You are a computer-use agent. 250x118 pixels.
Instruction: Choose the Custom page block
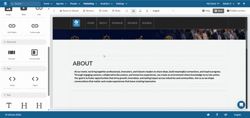click(35, 28)
